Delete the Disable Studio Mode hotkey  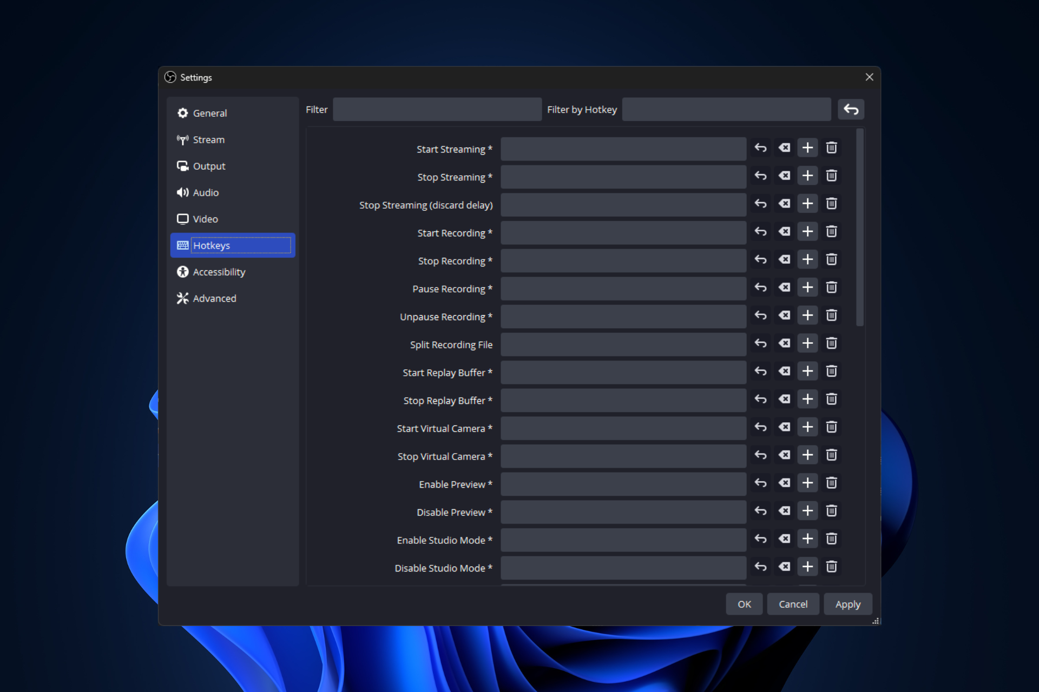point(831,567)
